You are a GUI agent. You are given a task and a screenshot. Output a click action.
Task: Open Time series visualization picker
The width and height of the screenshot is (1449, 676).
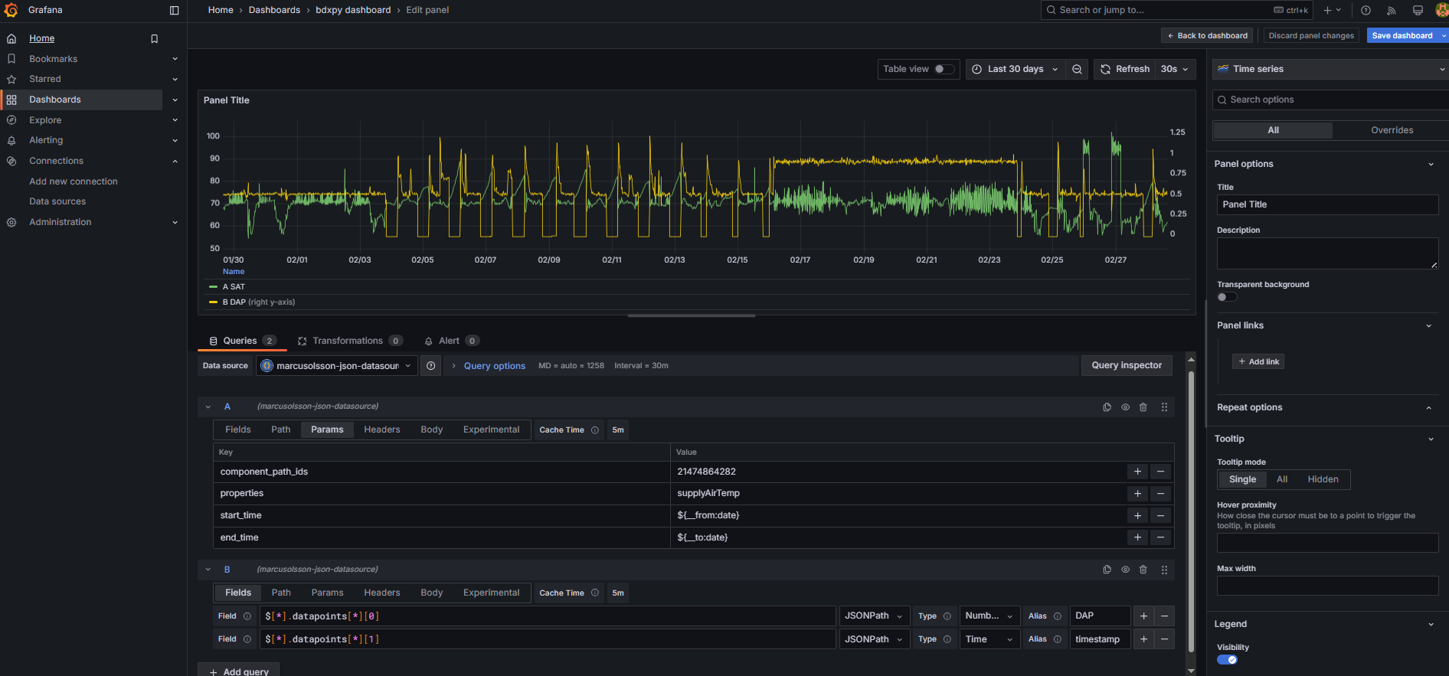pos(1331,69)
